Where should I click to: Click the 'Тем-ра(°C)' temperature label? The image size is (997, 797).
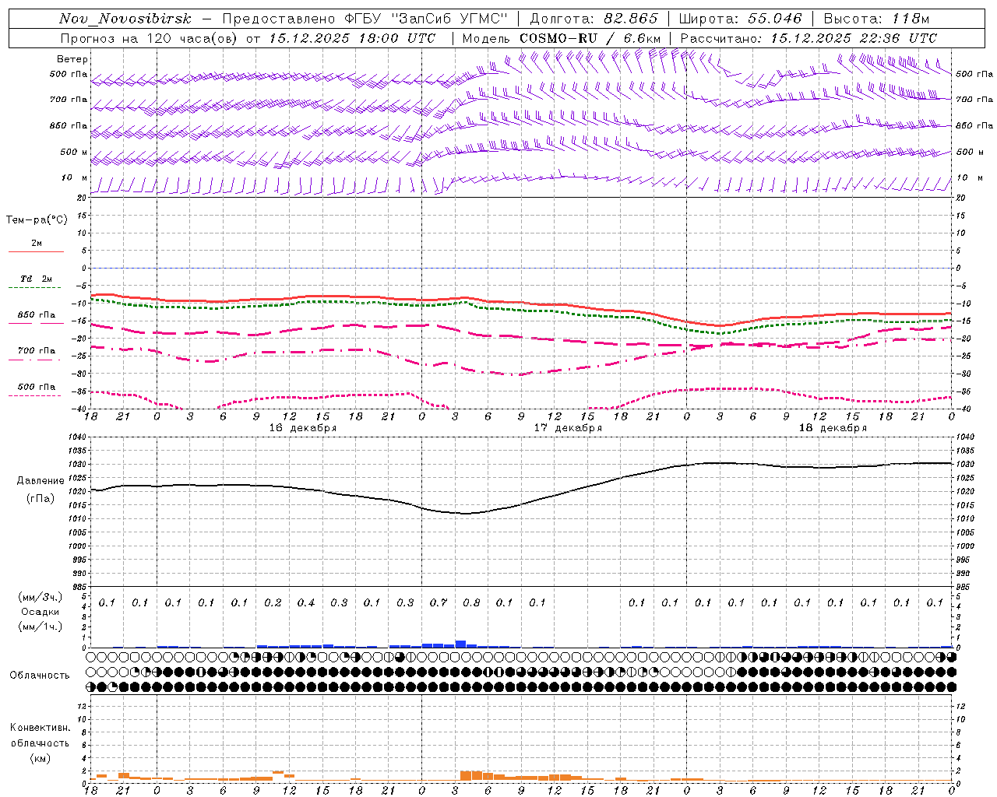[37, 220]
